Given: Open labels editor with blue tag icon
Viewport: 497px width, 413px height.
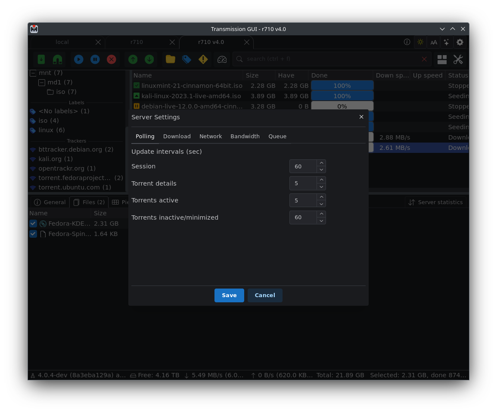Looking at the screenshot, I should pos(186,59).
